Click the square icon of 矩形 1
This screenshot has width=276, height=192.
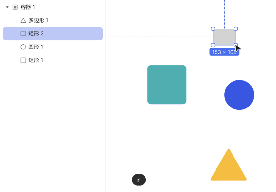[23, 60]
